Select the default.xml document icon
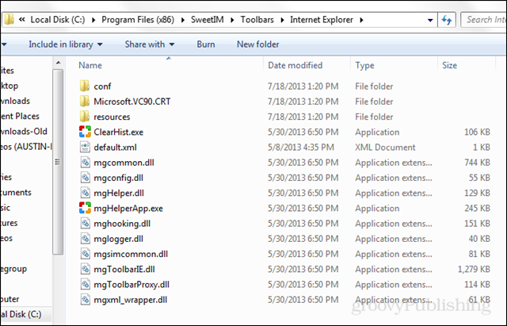507x326 pixels. 85,147
